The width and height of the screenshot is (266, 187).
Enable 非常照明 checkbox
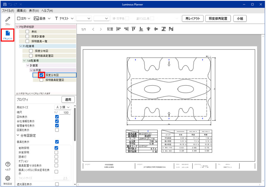[56, 152]
